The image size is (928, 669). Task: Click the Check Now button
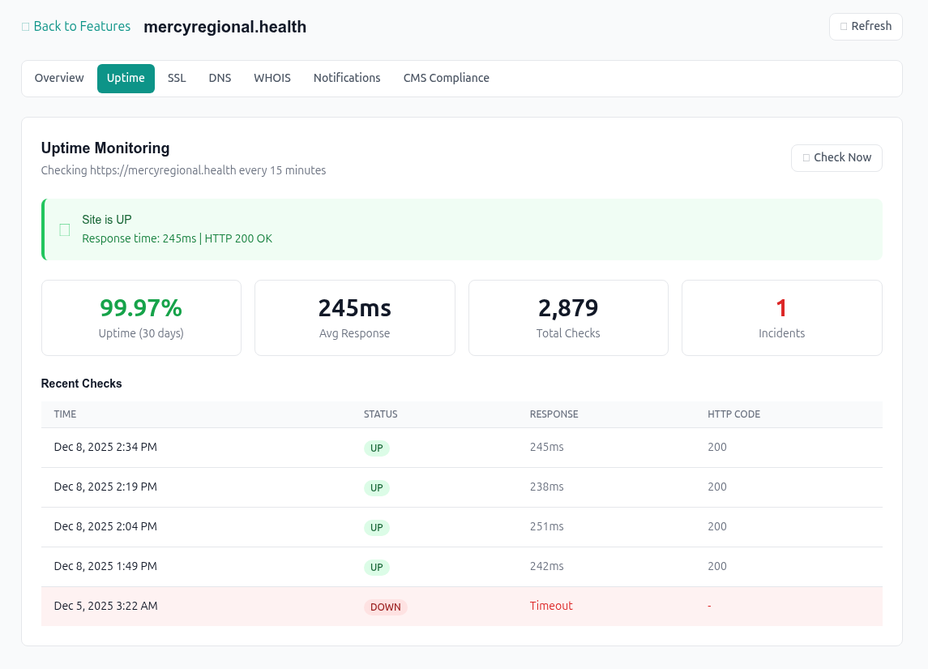coord(836,157)
